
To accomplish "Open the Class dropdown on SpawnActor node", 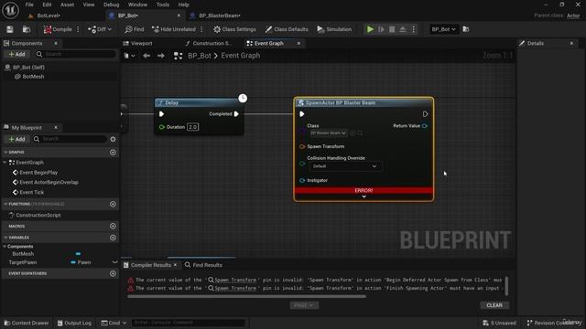I will tap(328, 133).
